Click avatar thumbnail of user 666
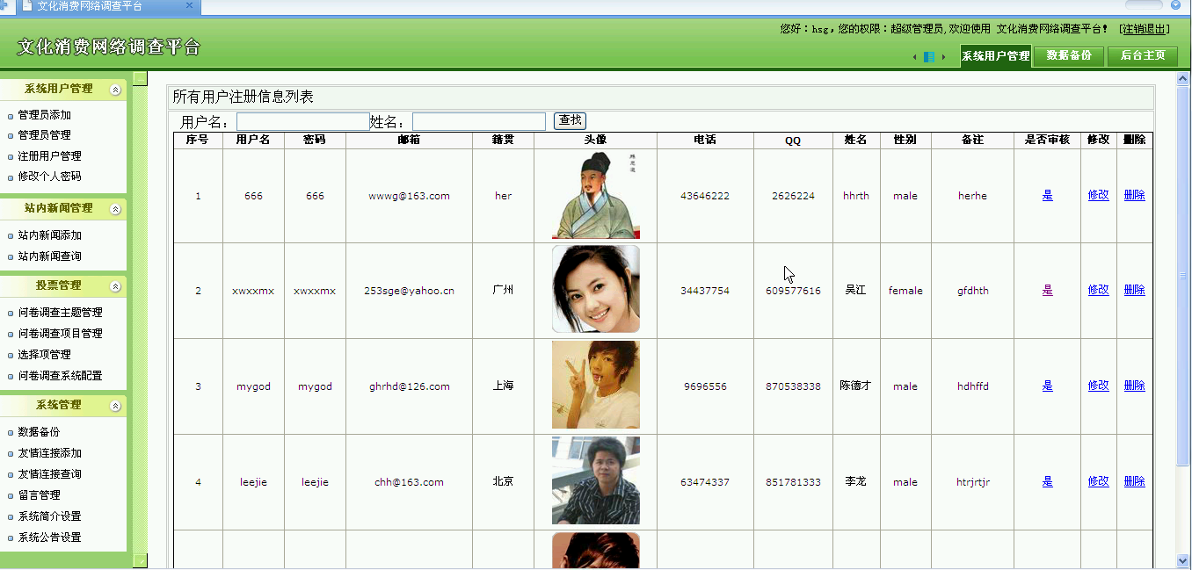Viewport: 1192px width, 570px height. (x=596, y=195)
